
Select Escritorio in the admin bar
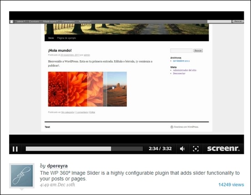[34, 21]
